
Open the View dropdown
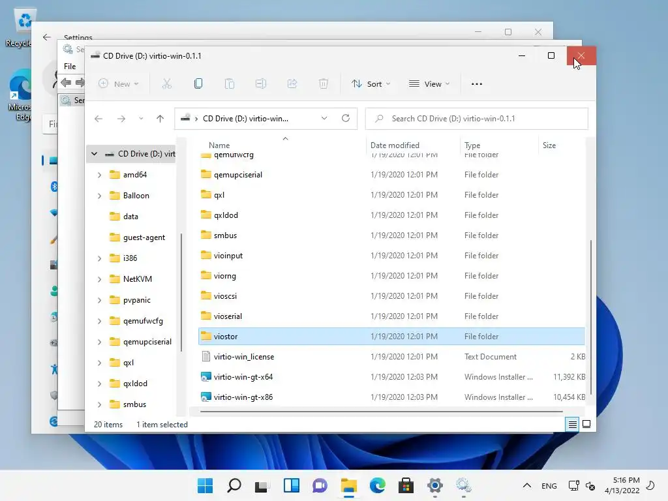[429, 84]
